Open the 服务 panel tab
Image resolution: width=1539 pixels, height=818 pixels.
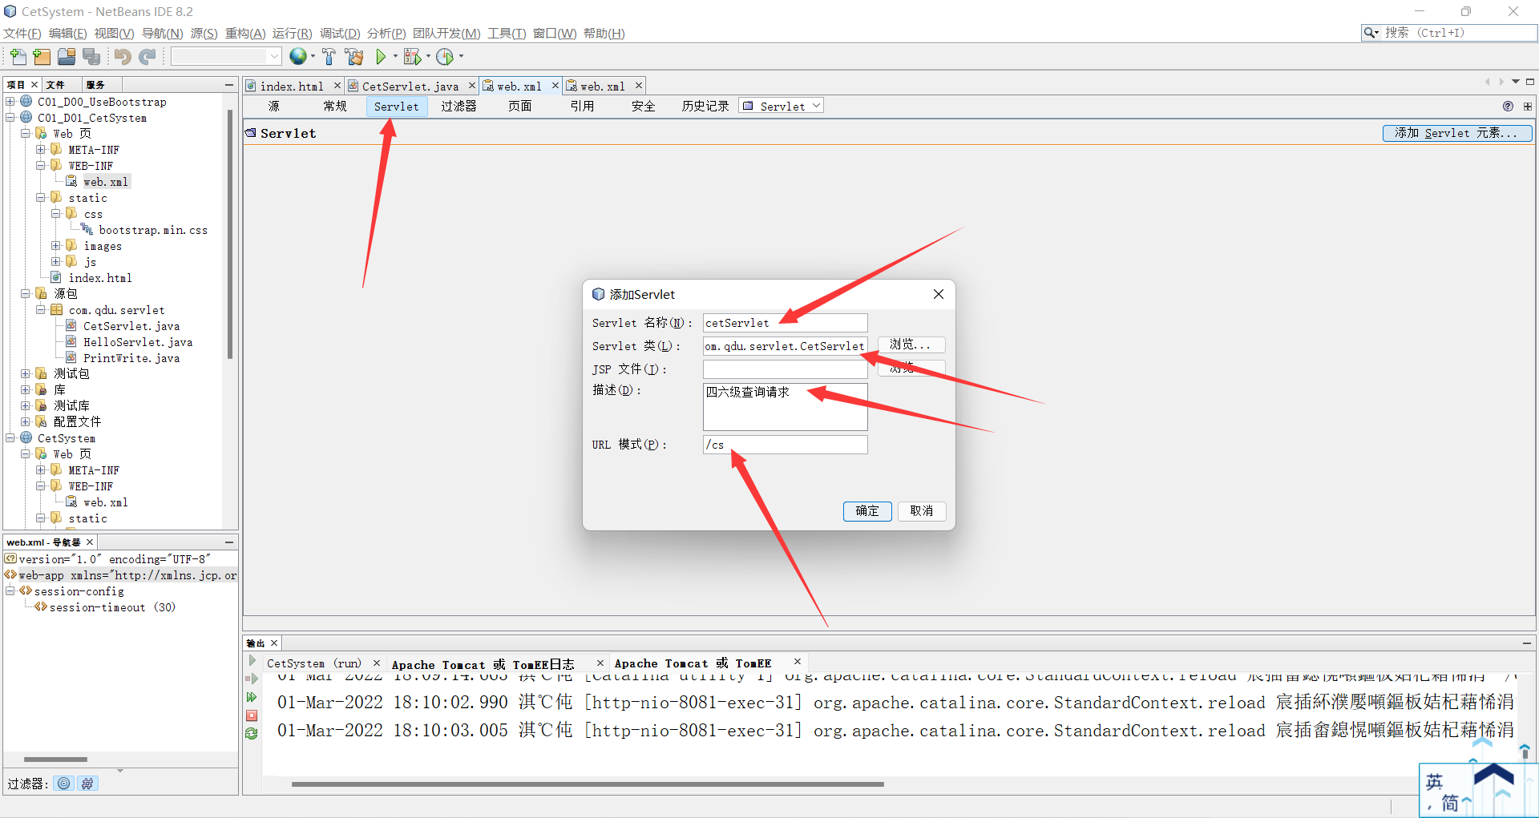(x=96, y=84)
